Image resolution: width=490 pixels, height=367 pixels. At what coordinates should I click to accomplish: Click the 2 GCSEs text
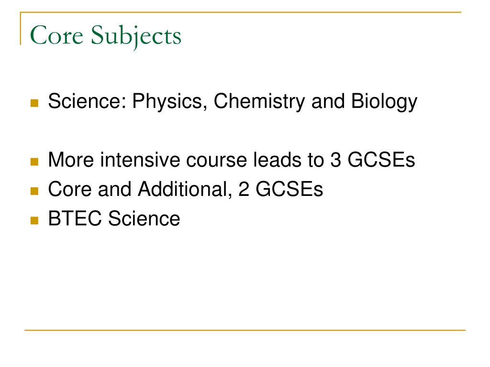(x=280, y=189)
